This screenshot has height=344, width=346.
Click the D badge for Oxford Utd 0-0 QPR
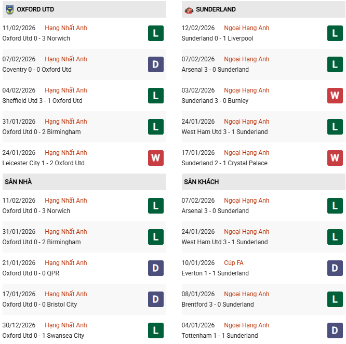155,268
